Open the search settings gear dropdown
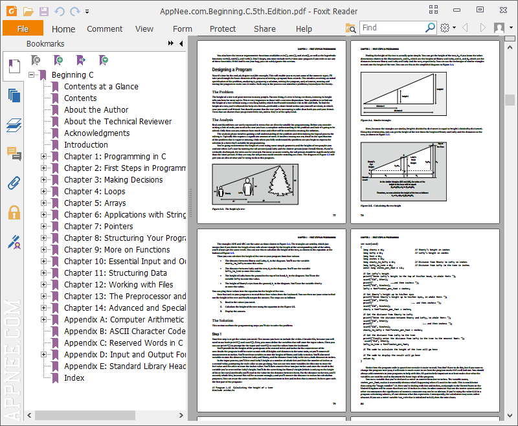518x426 pixels. (448, 28)
